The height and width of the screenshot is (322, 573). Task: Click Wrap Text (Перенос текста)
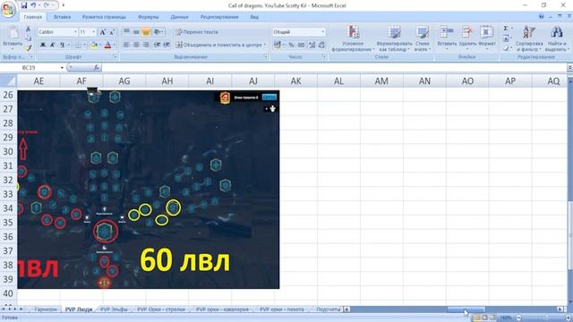point(197,32)
